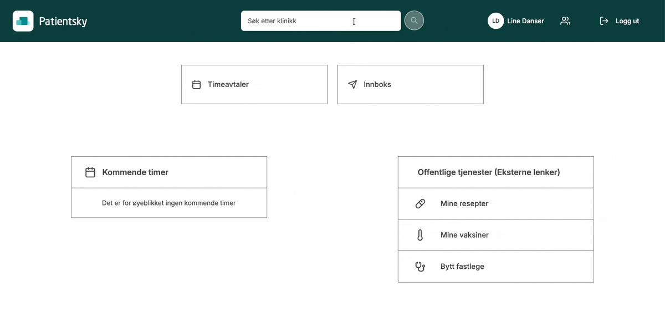
Task: Follow the Mine vaksiner link text
Action: tap(464, 235)
